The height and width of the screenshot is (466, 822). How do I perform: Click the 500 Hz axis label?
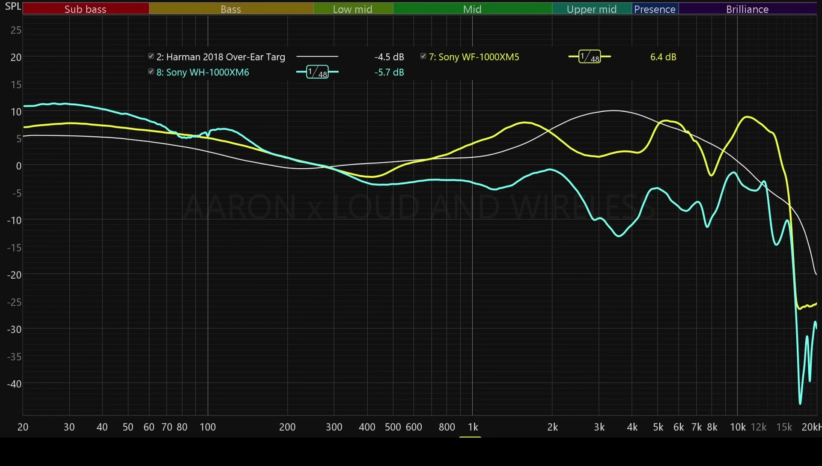coord(393,427)
